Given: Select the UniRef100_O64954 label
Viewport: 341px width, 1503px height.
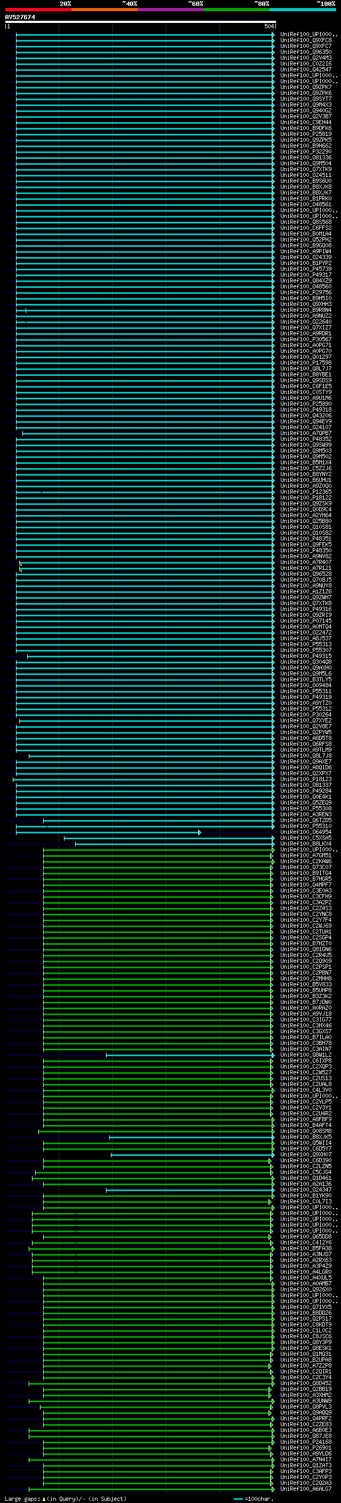Looking at the screenshot, I should [x=306, y=833].
